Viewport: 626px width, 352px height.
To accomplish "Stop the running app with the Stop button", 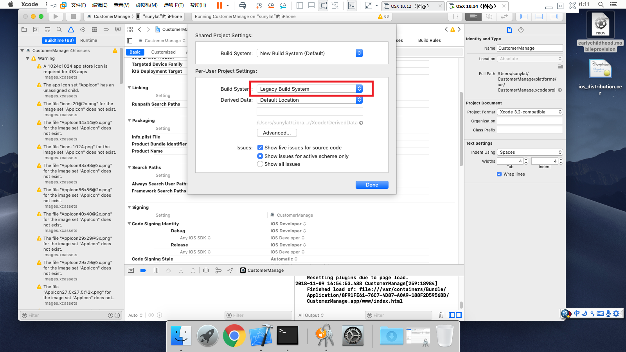I will pos(73,16).
